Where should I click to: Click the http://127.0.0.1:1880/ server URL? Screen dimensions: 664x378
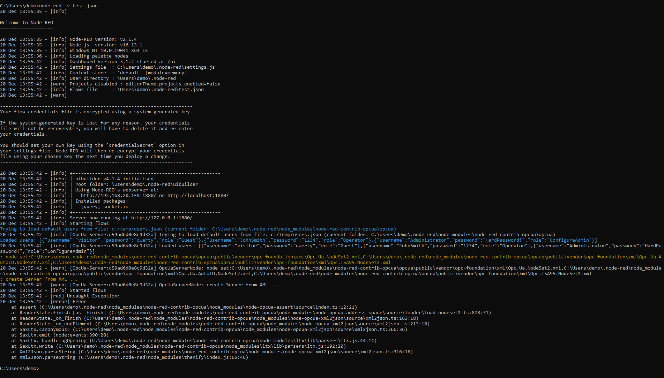click(162, 218)
